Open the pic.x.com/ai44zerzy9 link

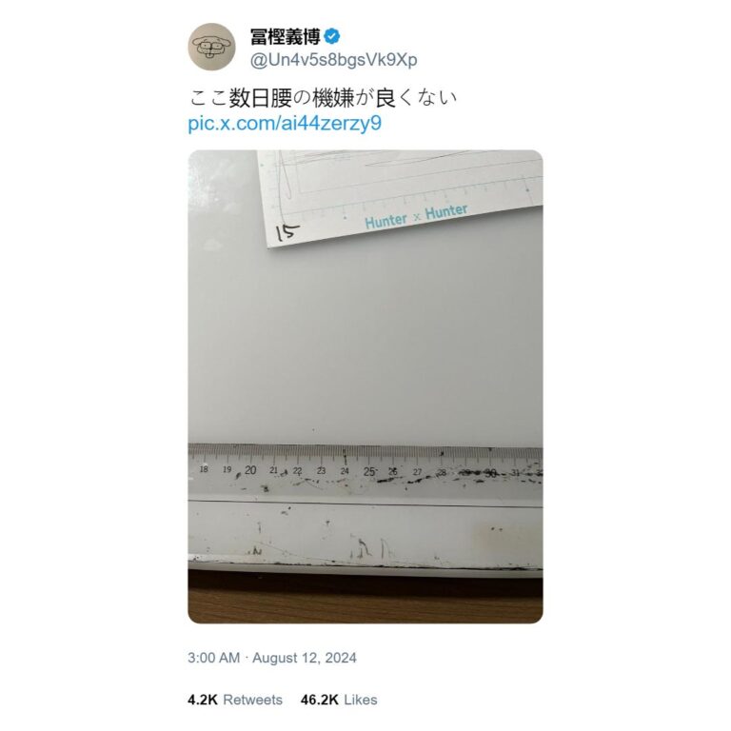point(285,123)
